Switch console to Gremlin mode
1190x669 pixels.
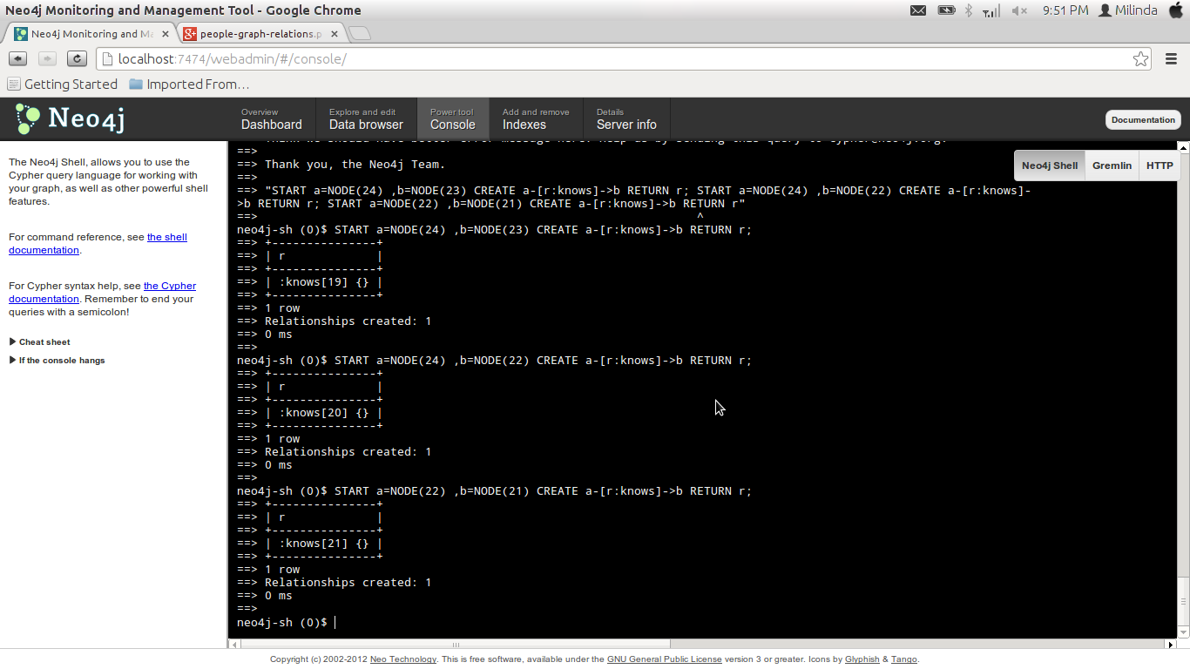pos(1112,166)
